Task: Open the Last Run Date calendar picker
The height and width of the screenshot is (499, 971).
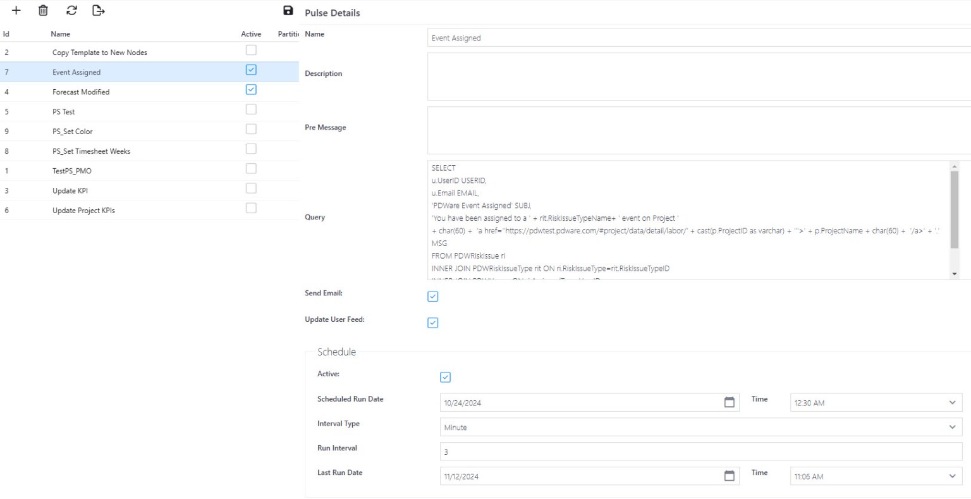Action: (729, 476)
